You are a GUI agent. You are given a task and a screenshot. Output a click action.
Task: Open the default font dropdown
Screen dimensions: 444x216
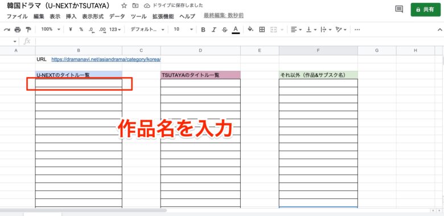tap(147, 29)
